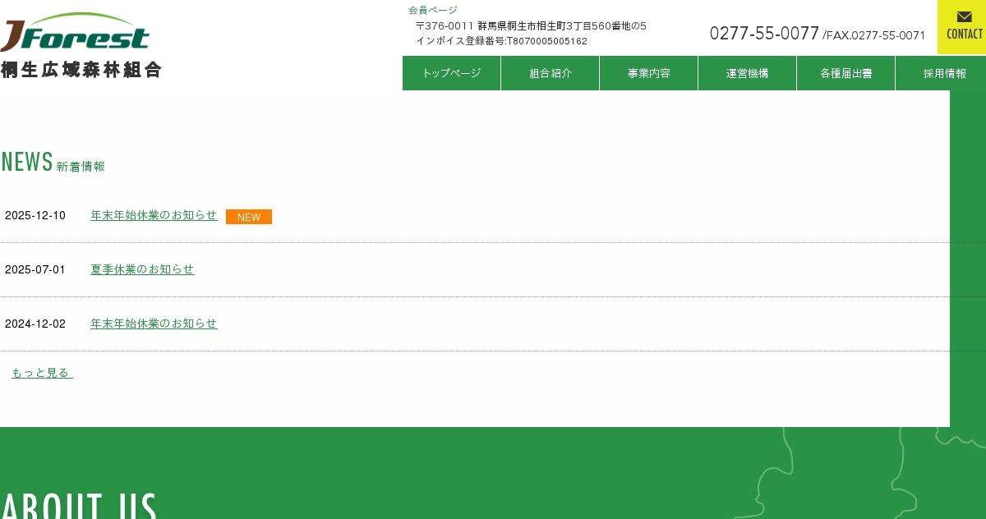
Task: Click the date 2024-12-02
Action: tap(35, 324)
